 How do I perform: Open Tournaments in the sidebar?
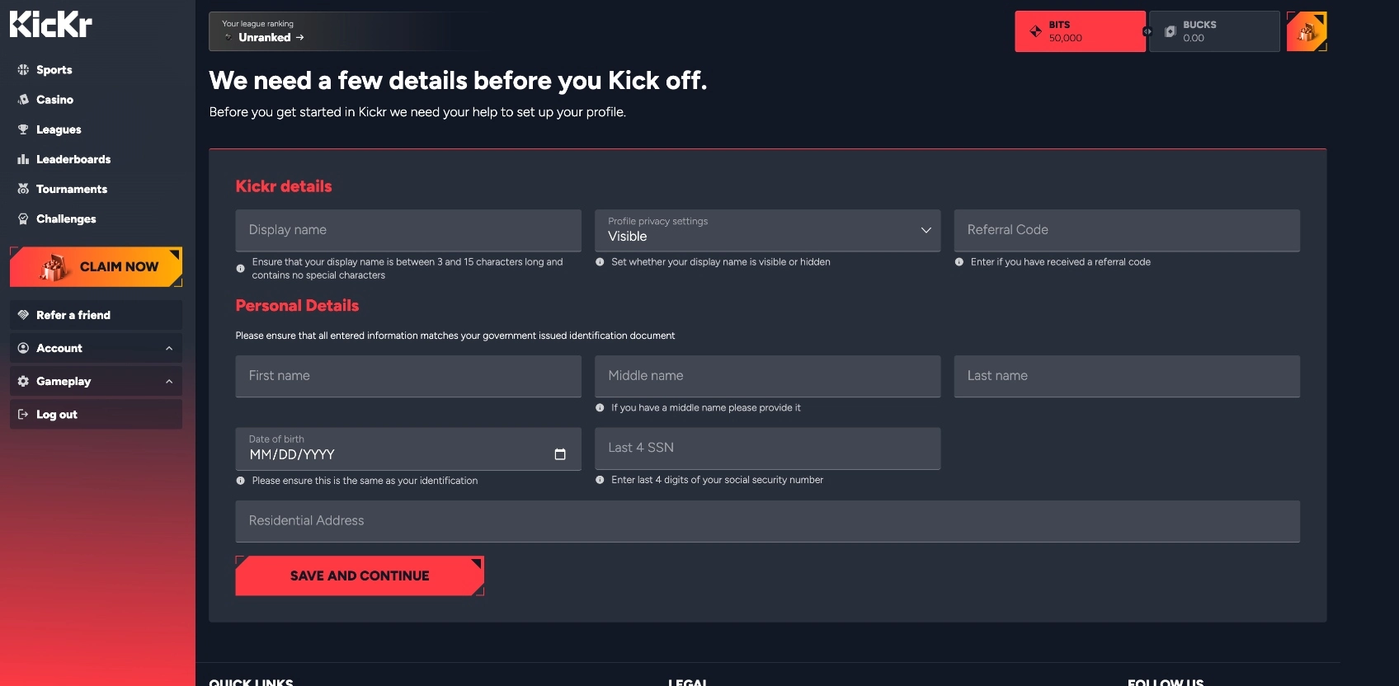(x=72, y=189)
